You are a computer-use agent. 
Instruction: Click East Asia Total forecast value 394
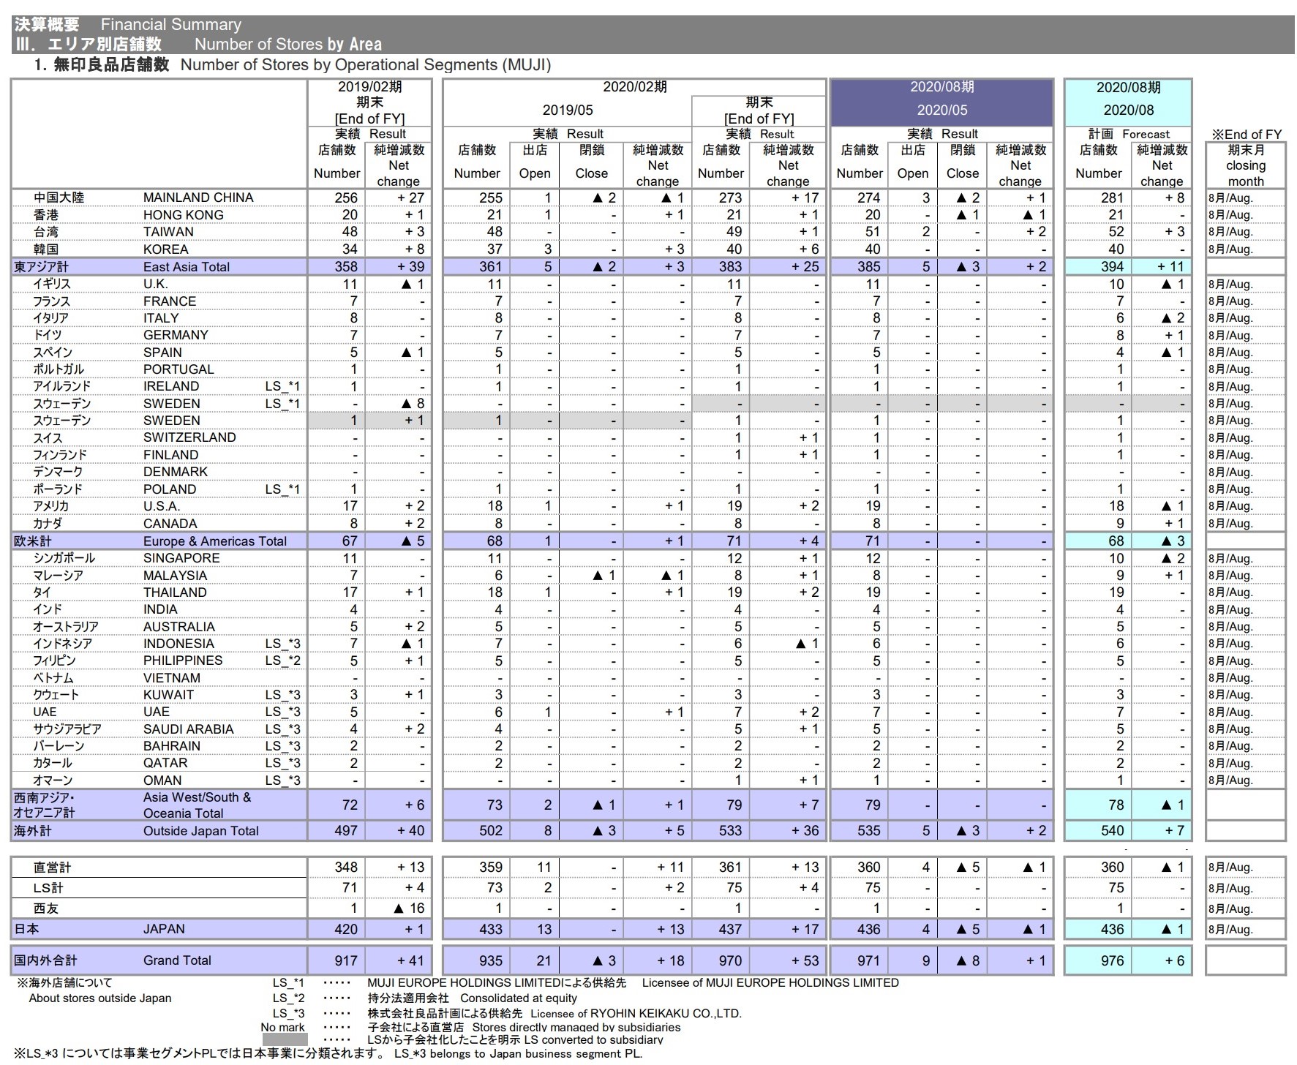pyautogui.click(x=1112, y=267)
